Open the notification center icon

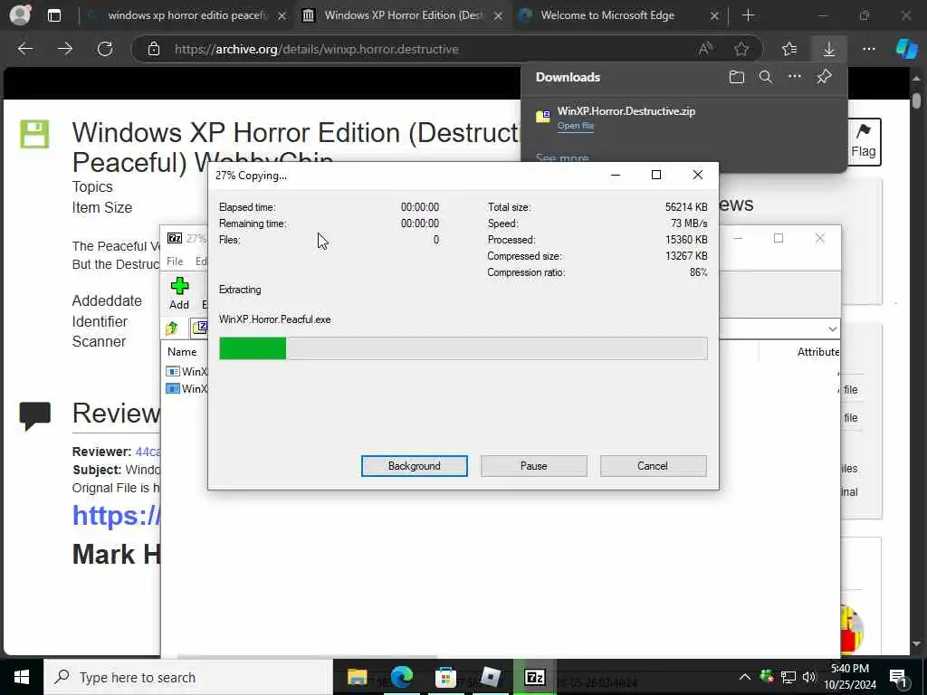coord(897,677)
